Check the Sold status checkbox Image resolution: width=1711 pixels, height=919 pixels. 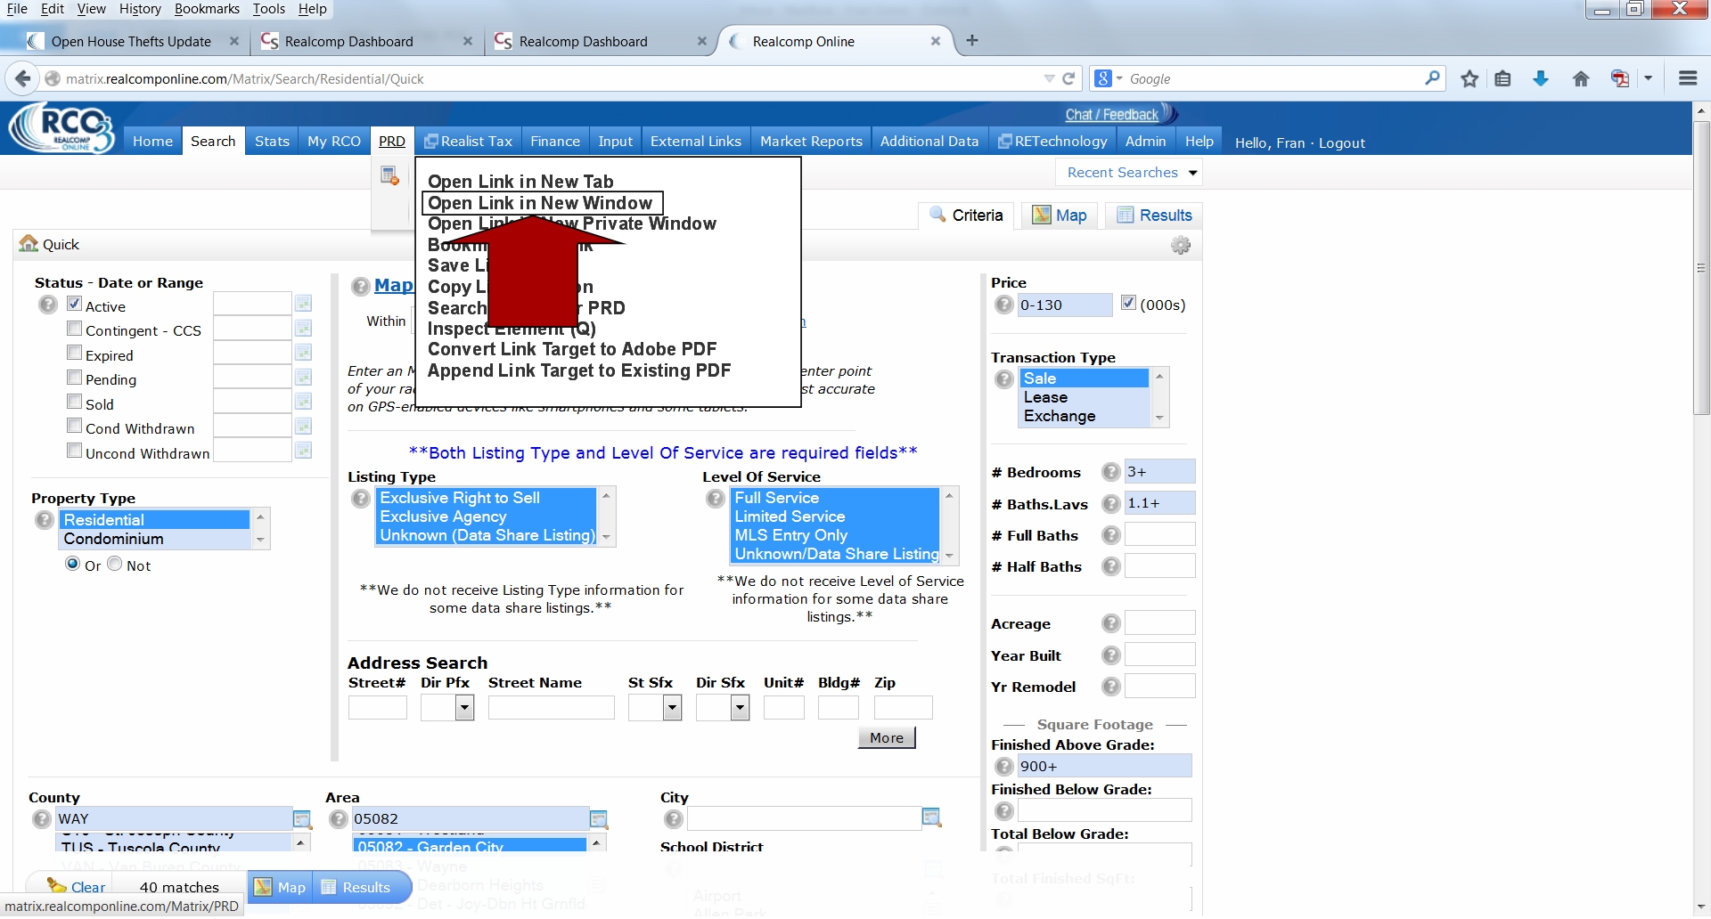pyautogui.click(x=75, y=402)
